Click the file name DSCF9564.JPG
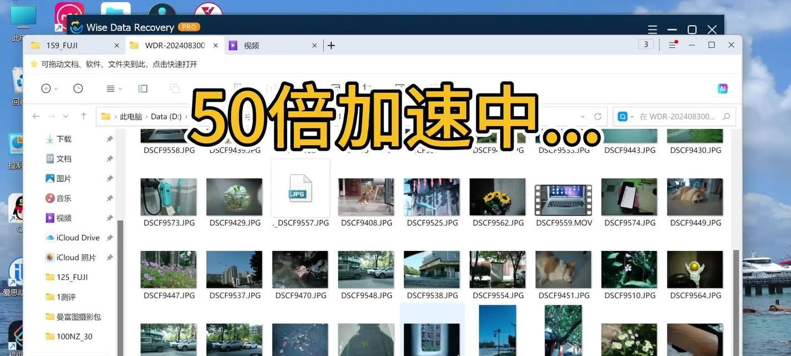791x356 pixels. [695, 295]
